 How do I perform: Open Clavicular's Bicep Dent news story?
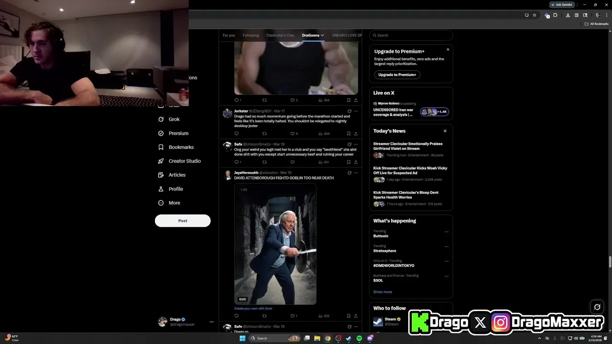pyautogui.click(x=411, y=198)
